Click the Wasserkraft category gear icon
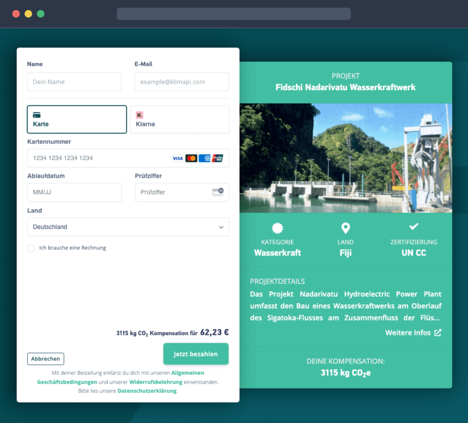This screenshot has height=423, width=468. pos(278,228)
